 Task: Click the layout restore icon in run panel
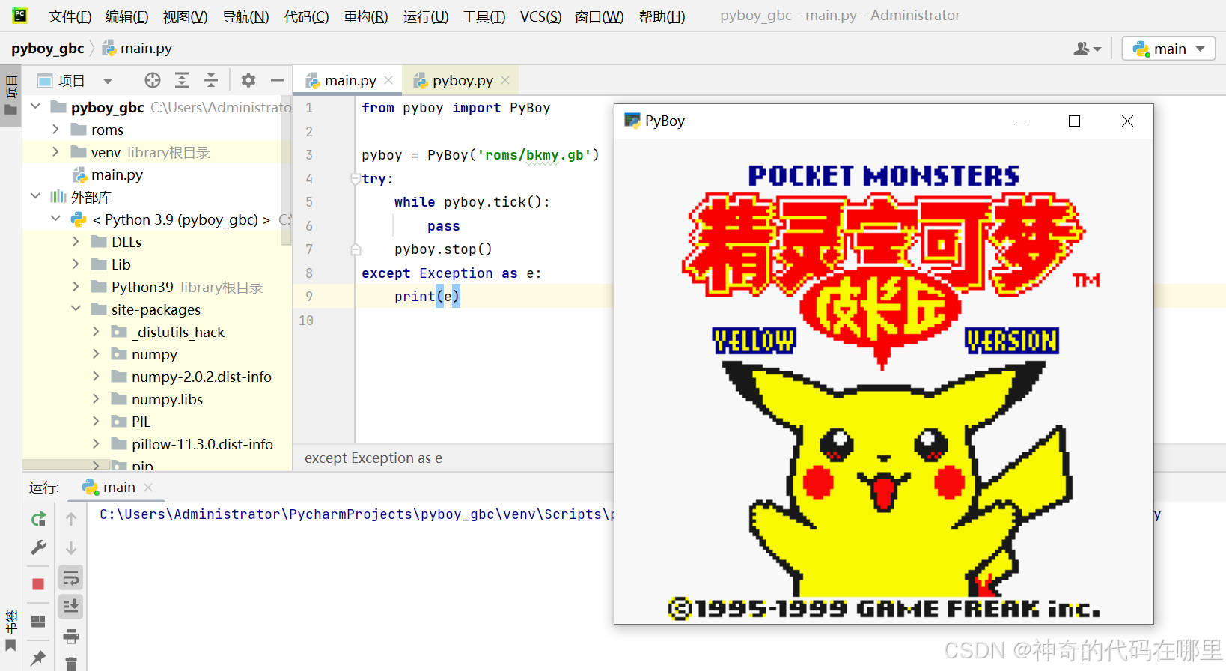click(38, 622)
